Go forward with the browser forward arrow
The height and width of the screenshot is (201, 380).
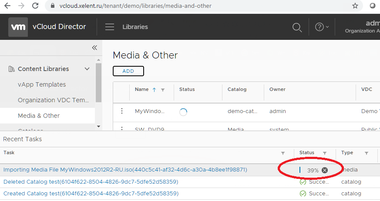(x=21, y=6)
